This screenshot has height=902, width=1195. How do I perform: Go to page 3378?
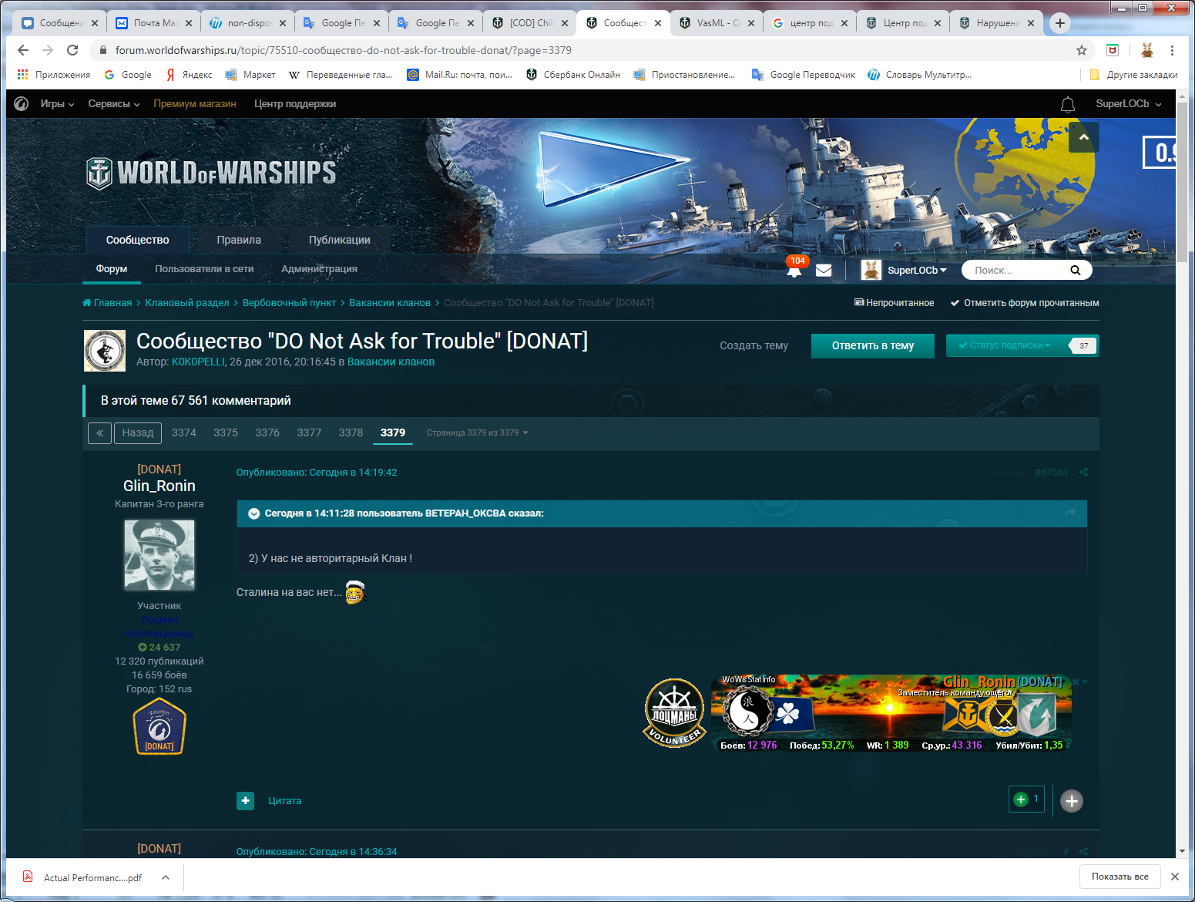click(x=351, y=433)
